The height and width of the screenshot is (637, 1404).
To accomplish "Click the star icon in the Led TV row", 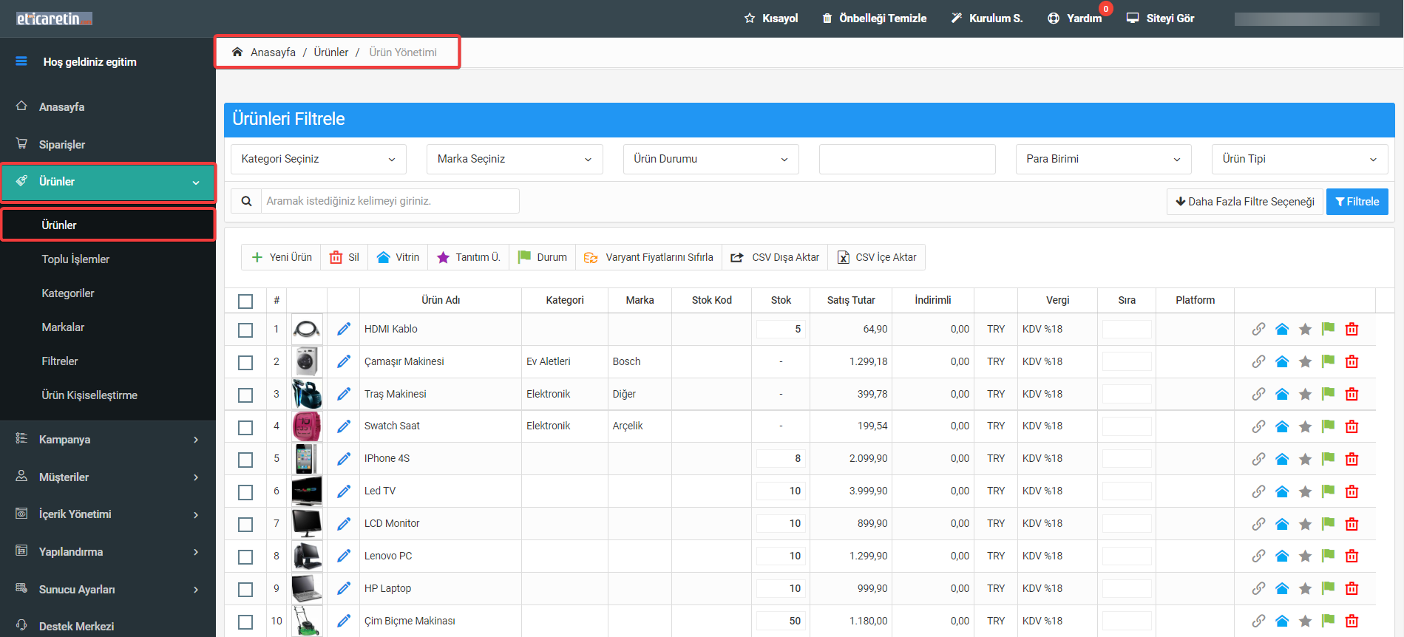I will [x=1306, y=491].
